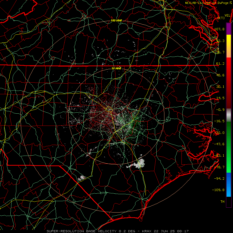Pick the gray near-zero segment of the color bar
233x233 pixels.
pos(229,115)
